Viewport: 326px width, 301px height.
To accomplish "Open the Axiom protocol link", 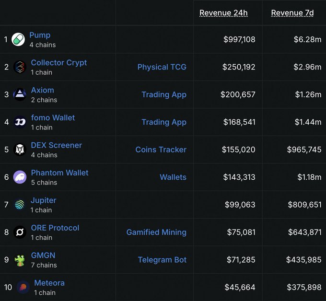I will (x=42, y=90).
